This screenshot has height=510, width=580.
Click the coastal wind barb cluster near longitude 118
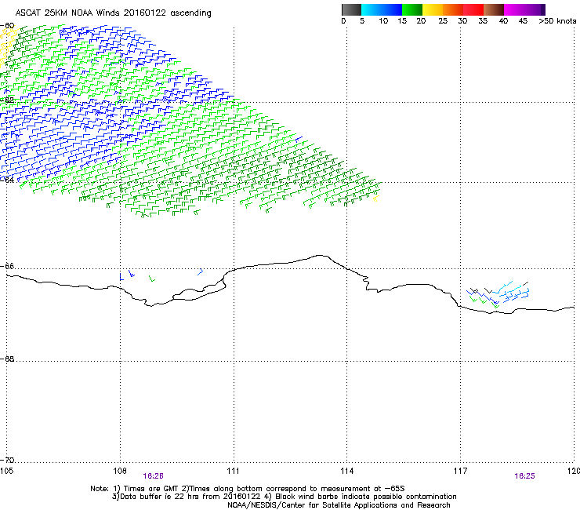pyautogui.click(x=498, y=295)
